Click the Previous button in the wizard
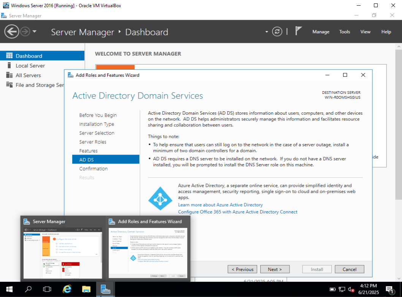Image resolution: width=402 pixels, height=297 pixels. coord(242,269)
